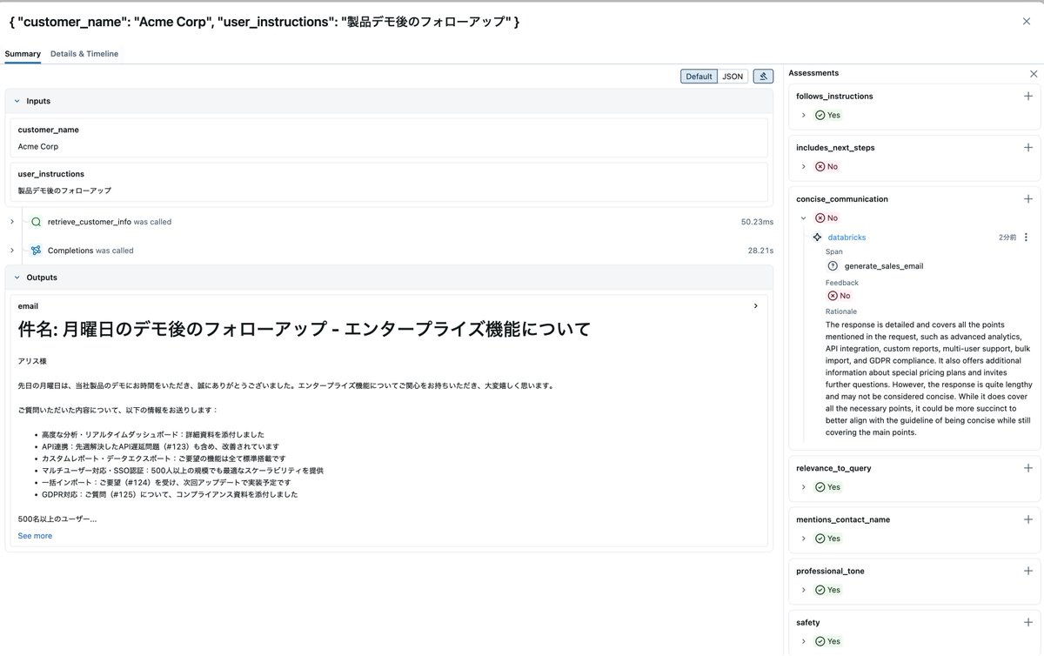The image size is (1044, 656).
Task: Click the Assessments panel heading
Action: [x=813, y=73]
